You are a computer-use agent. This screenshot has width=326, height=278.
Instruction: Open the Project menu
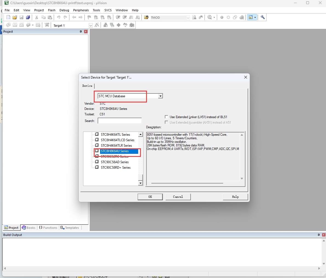click(39, 10)
